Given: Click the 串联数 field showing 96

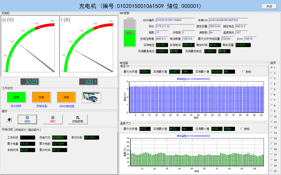Looking at the screenshot, I should pos(215,33).
